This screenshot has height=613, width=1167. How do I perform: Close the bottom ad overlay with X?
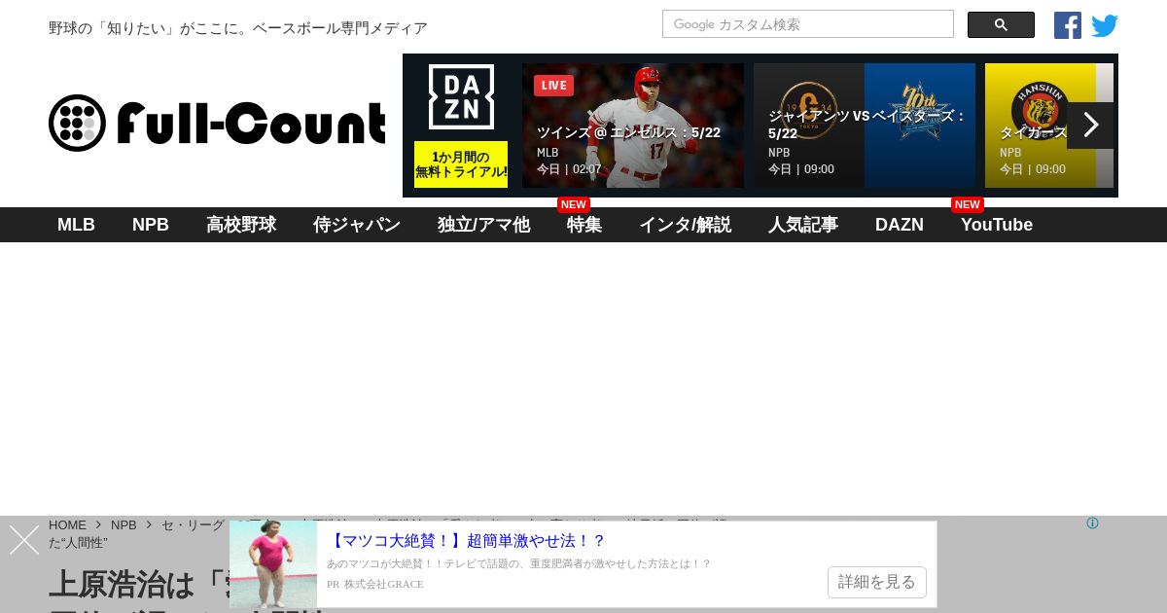click(24, 540)
